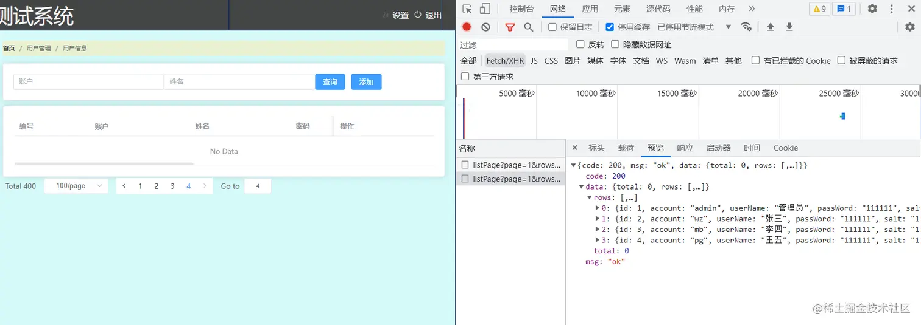
Task: Check the first listPage request row checkbox
Action: click(x=465, y=165)
